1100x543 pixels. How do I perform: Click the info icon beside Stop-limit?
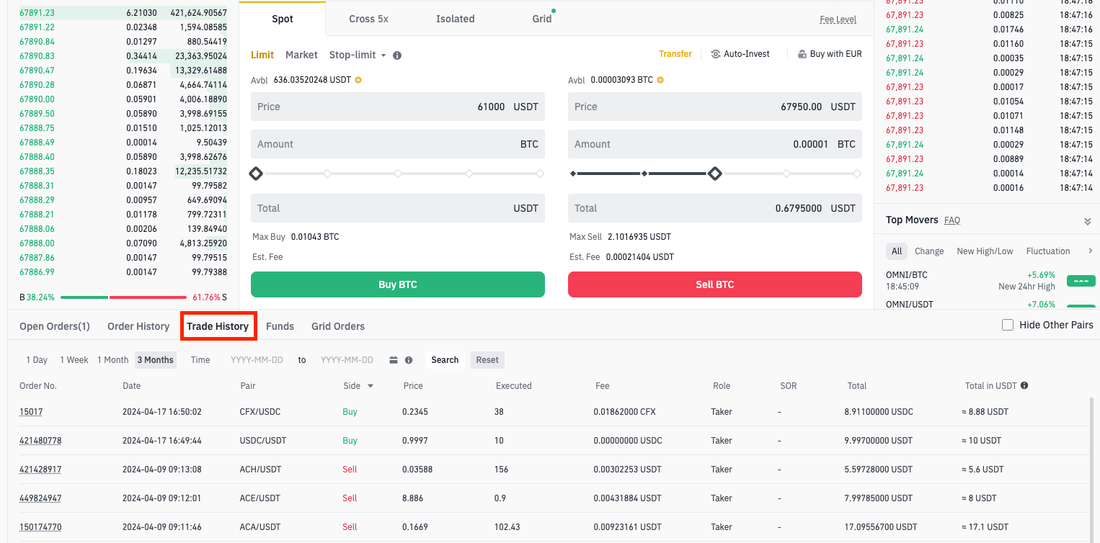coord(397,55)
